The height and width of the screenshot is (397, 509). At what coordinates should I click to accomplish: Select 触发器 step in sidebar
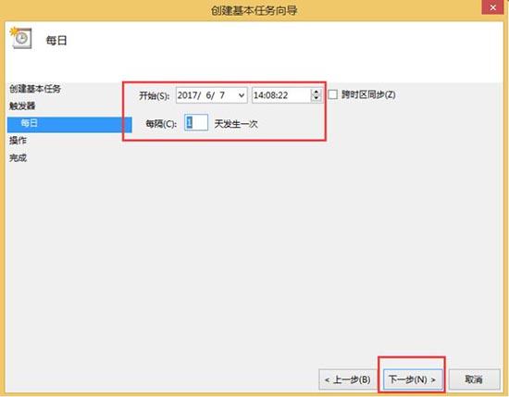[22, 105]
